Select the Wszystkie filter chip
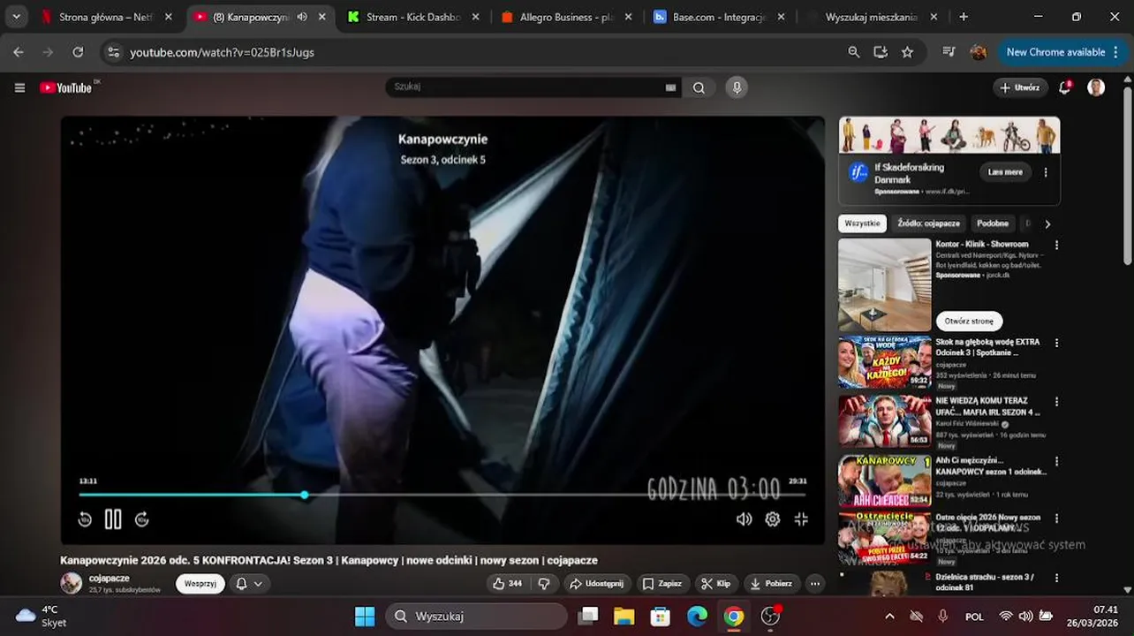 [862, 223]
